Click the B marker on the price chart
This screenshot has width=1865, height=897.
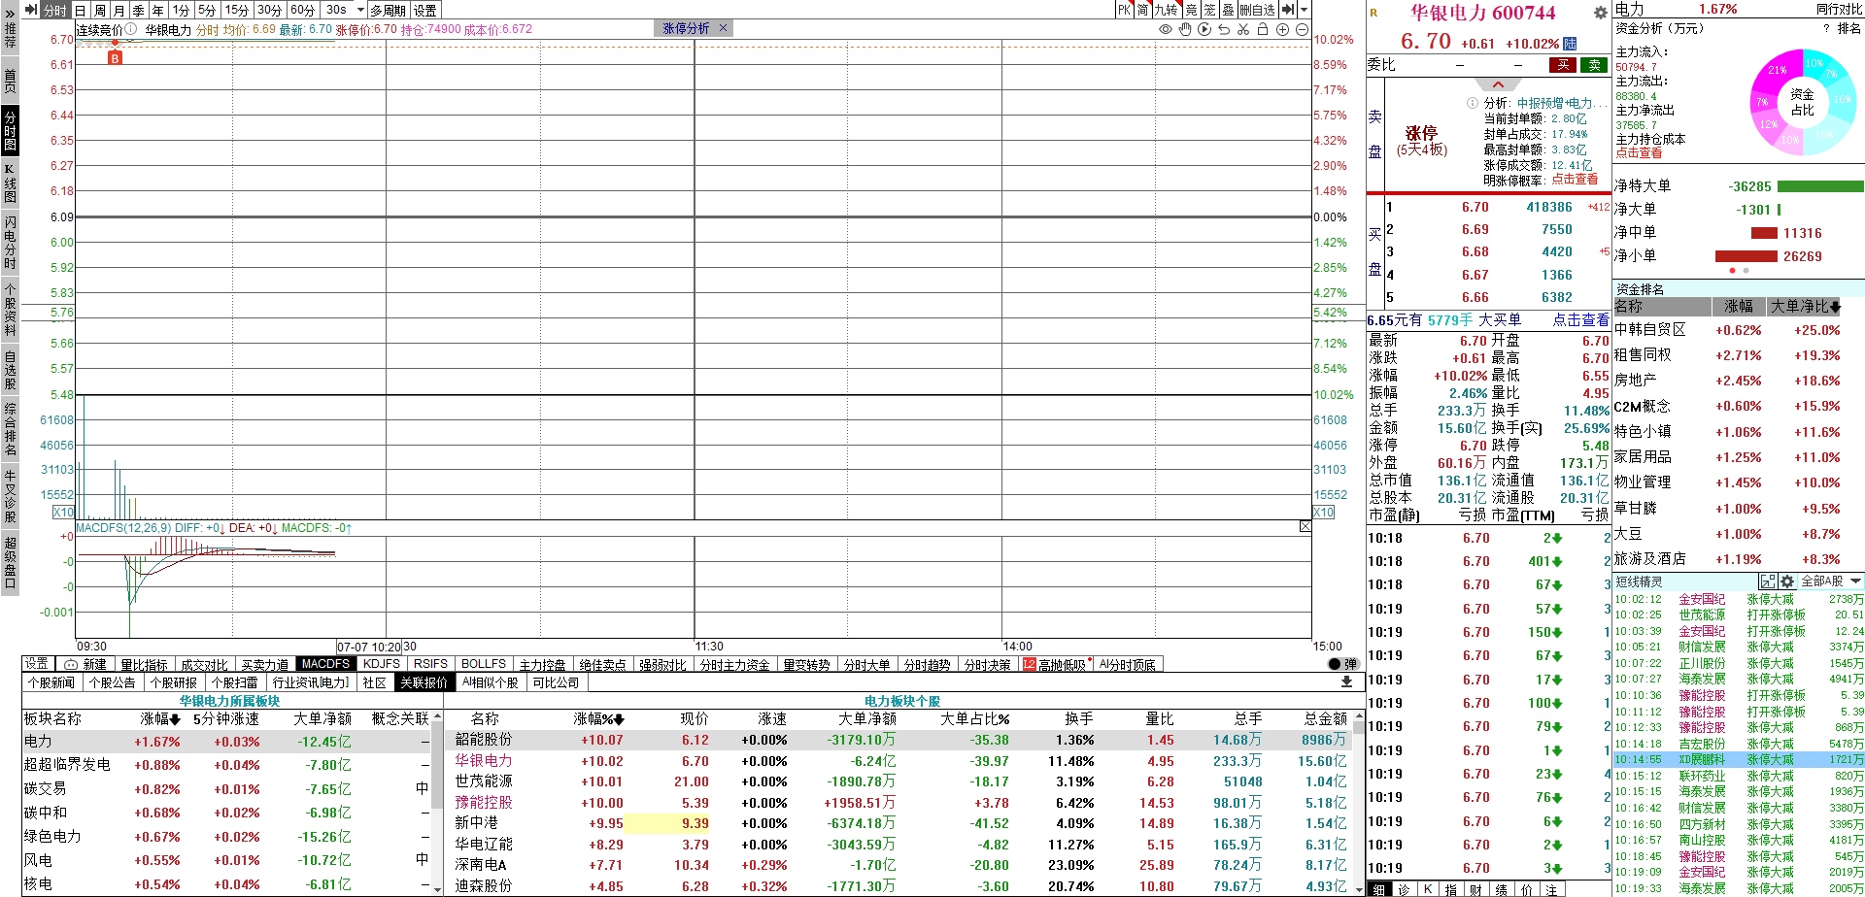pyautogui.click(x=115, y=58)
